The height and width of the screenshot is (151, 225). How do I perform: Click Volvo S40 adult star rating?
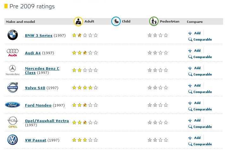pos(85,88)
